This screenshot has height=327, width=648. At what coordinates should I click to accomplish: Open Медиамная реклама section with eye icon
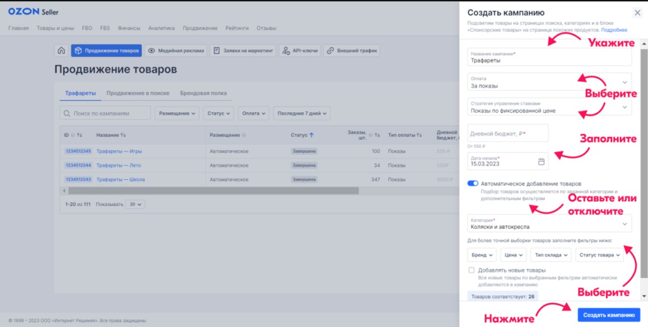pyautogui.click(x=176, y=51)
